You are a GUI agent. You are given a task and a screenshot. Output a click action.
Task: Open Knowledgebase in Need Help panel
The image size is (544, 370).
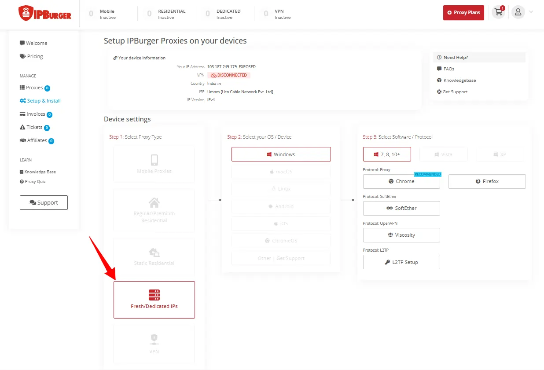[456, 81]
